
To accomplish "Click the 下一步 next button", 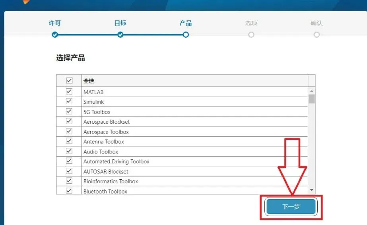I will tap(291, 207).
